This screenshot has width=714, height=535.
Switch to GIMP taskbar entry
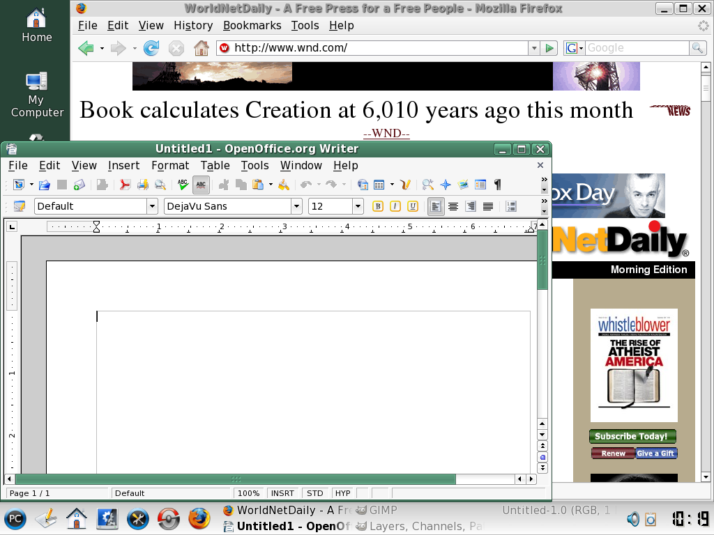(377, 511)
